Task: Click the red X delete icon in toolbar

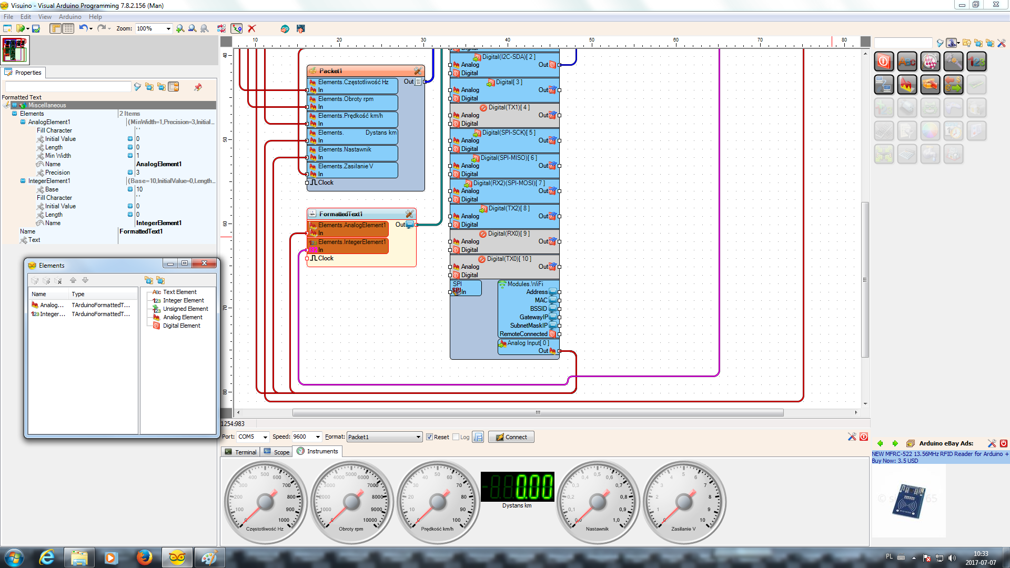Action: tap(252, 28)
